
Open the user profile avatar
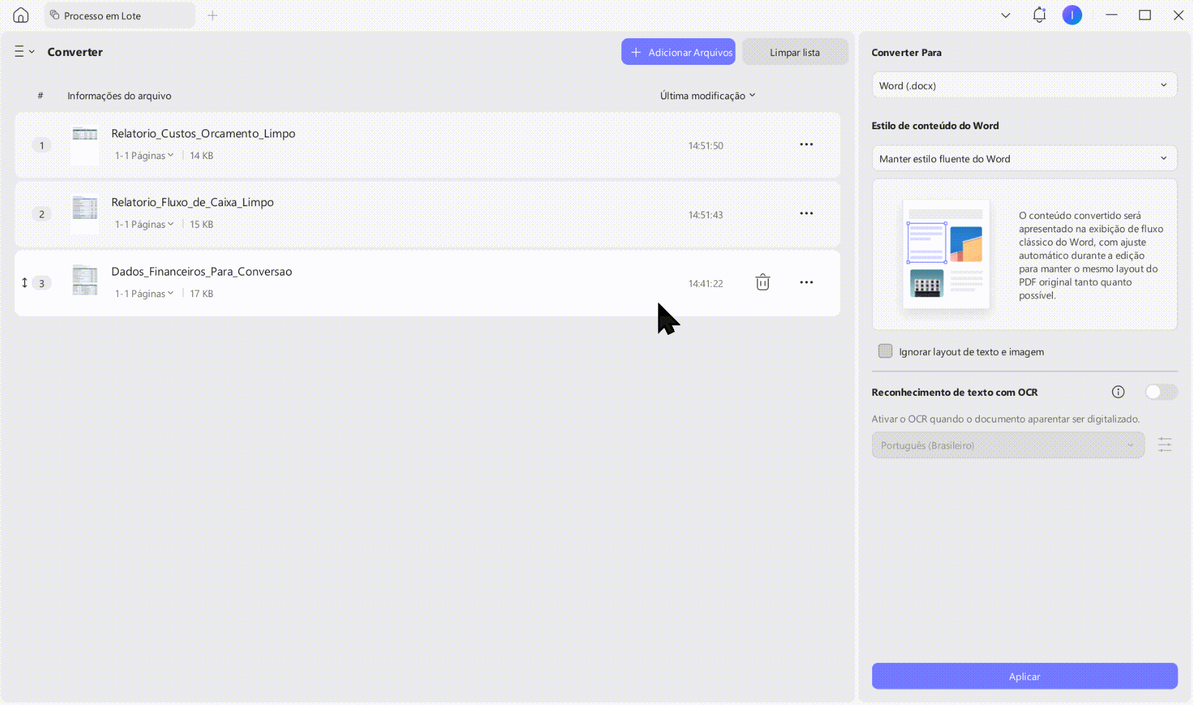1072,15
